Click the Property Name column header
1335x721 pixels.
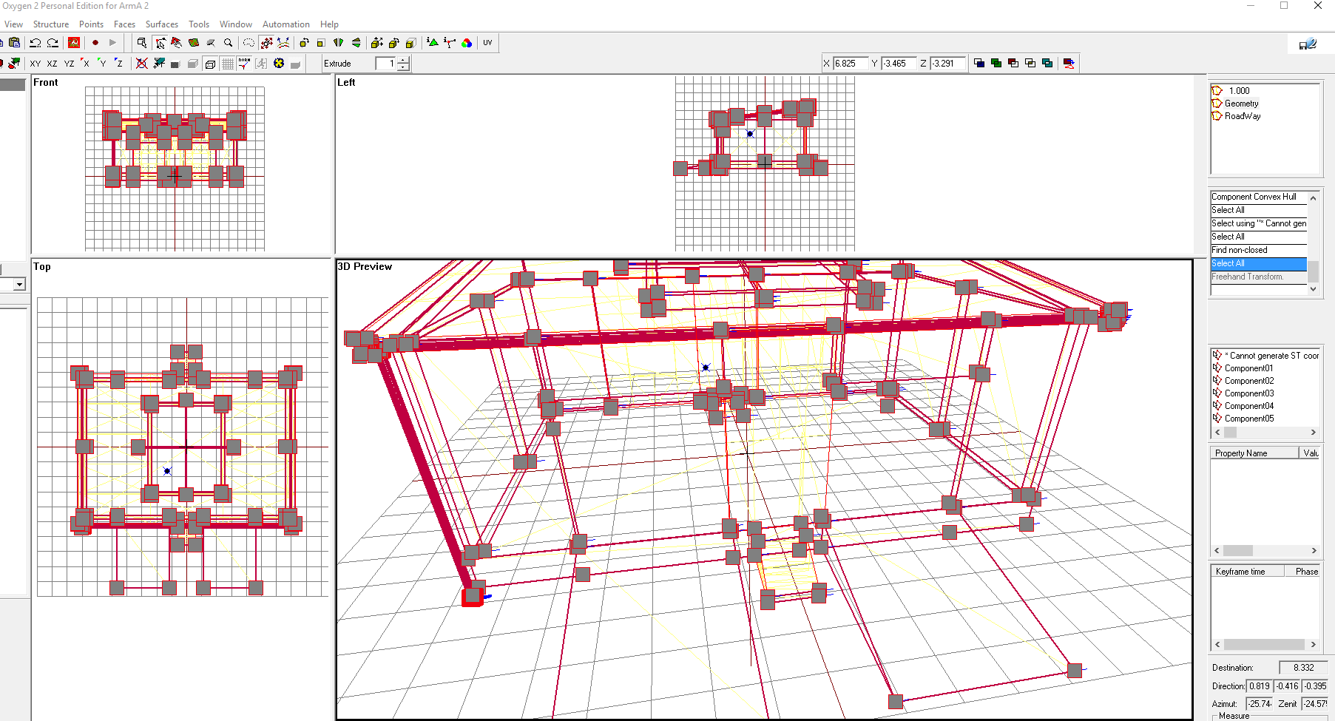click(1255, 453)
